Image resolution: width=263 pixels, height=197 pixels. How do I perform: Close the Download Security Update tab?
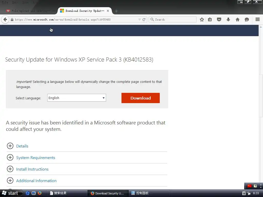click(x=108, y=11)
